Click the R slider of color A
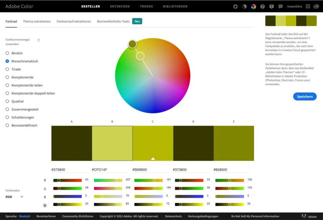Viewport: 323px width, 220px height. point(67,180)
